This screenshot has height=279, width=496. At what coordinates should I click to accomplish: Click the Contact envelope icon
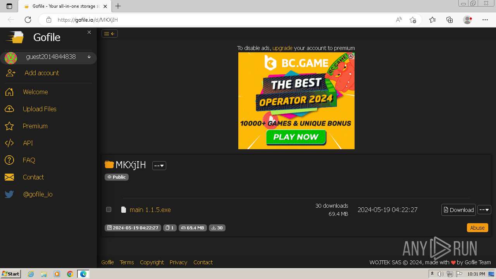pos(9,177)
